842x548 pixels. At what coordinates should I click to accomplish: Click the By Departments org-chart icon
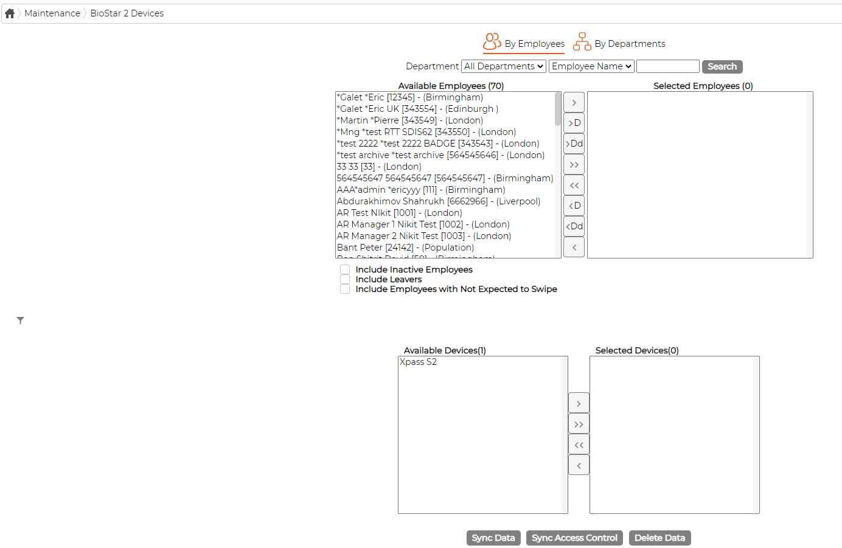[582, 41]
